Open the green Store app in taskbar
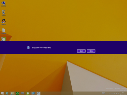Image resolution: width=127 pixels, height=95 pixels. [x=18, y=93]
